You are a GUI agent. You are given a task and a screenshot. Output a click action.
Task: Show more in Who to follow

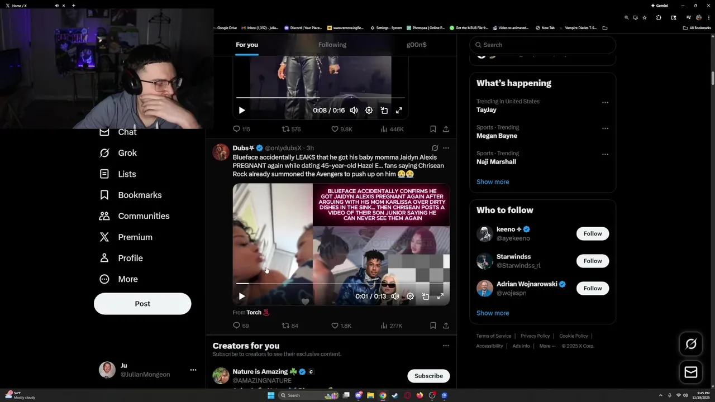(493, 313)
